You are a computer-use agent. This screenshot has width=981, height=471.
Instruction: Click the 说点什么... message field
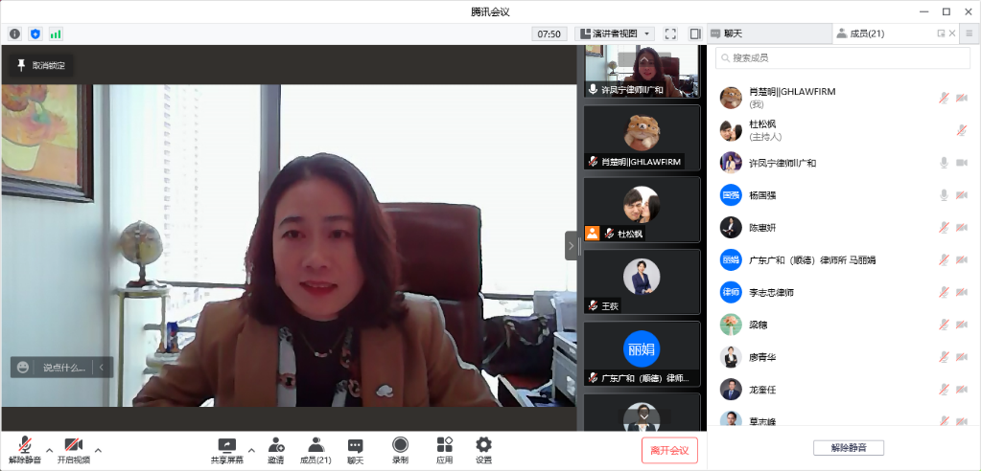pyautogui.click(x=64, y=368)
